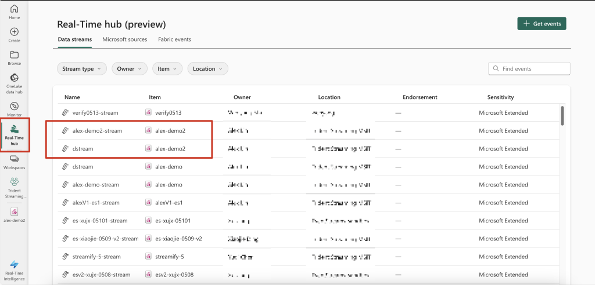Click the Location column header
The image size is (595, 285).
point(329,97)
